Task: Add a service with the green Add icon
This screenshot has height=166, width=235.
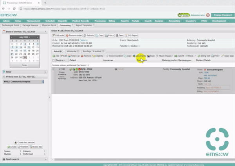Action: (56, 56)
